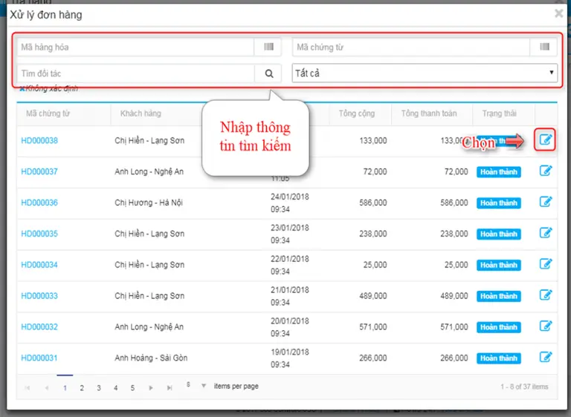This screenshot has height=417, width=571.
Task: Open order link HD000032
Action: coord(39,326)
